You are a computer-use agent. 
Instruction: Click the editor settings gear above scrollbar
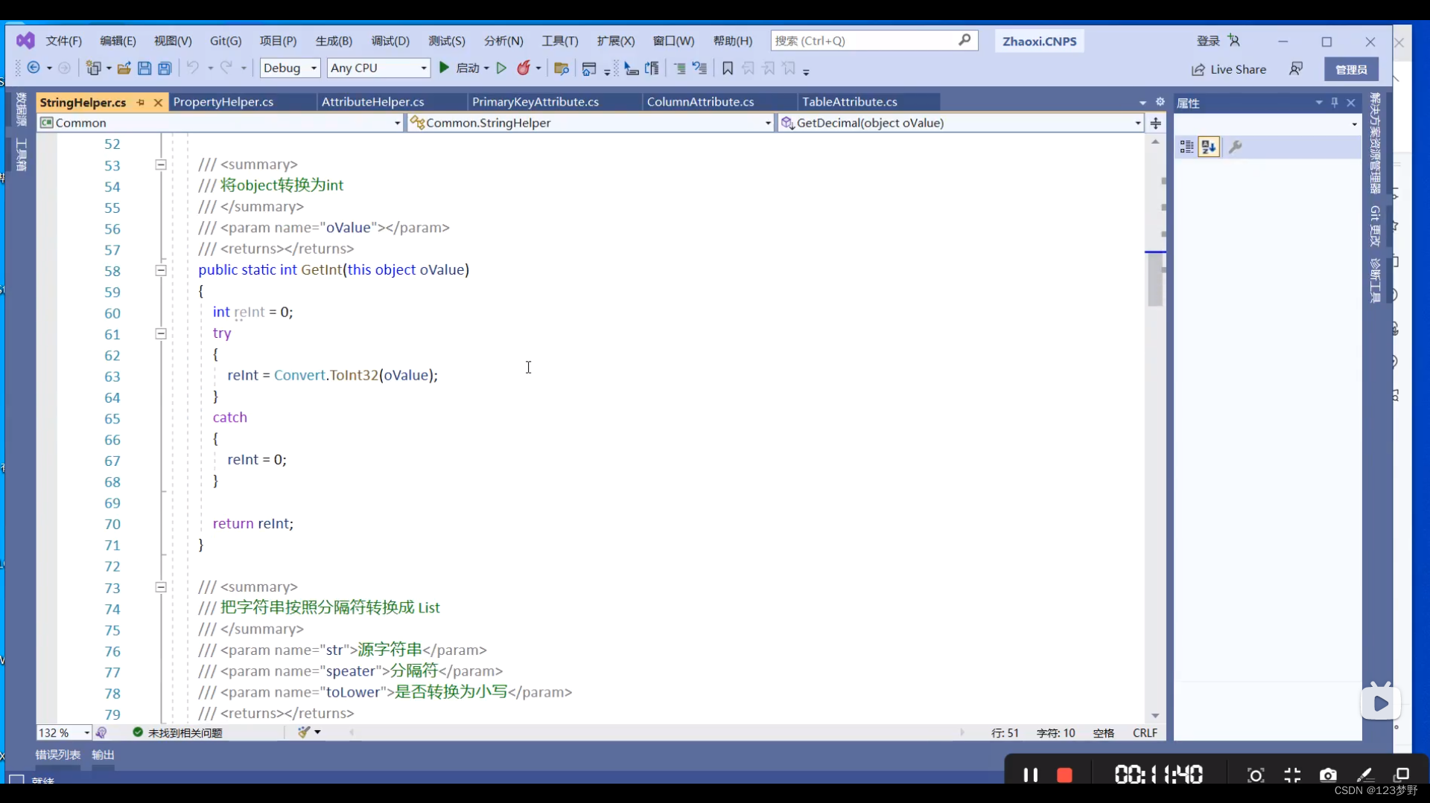[x=1160, y=102]
